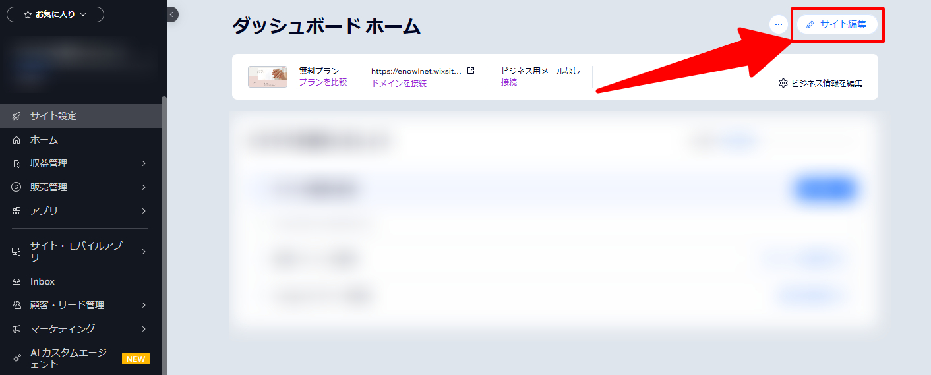
Task: Expand the サイト・モバイルアプリ chevron
Action: click(144, 252)
